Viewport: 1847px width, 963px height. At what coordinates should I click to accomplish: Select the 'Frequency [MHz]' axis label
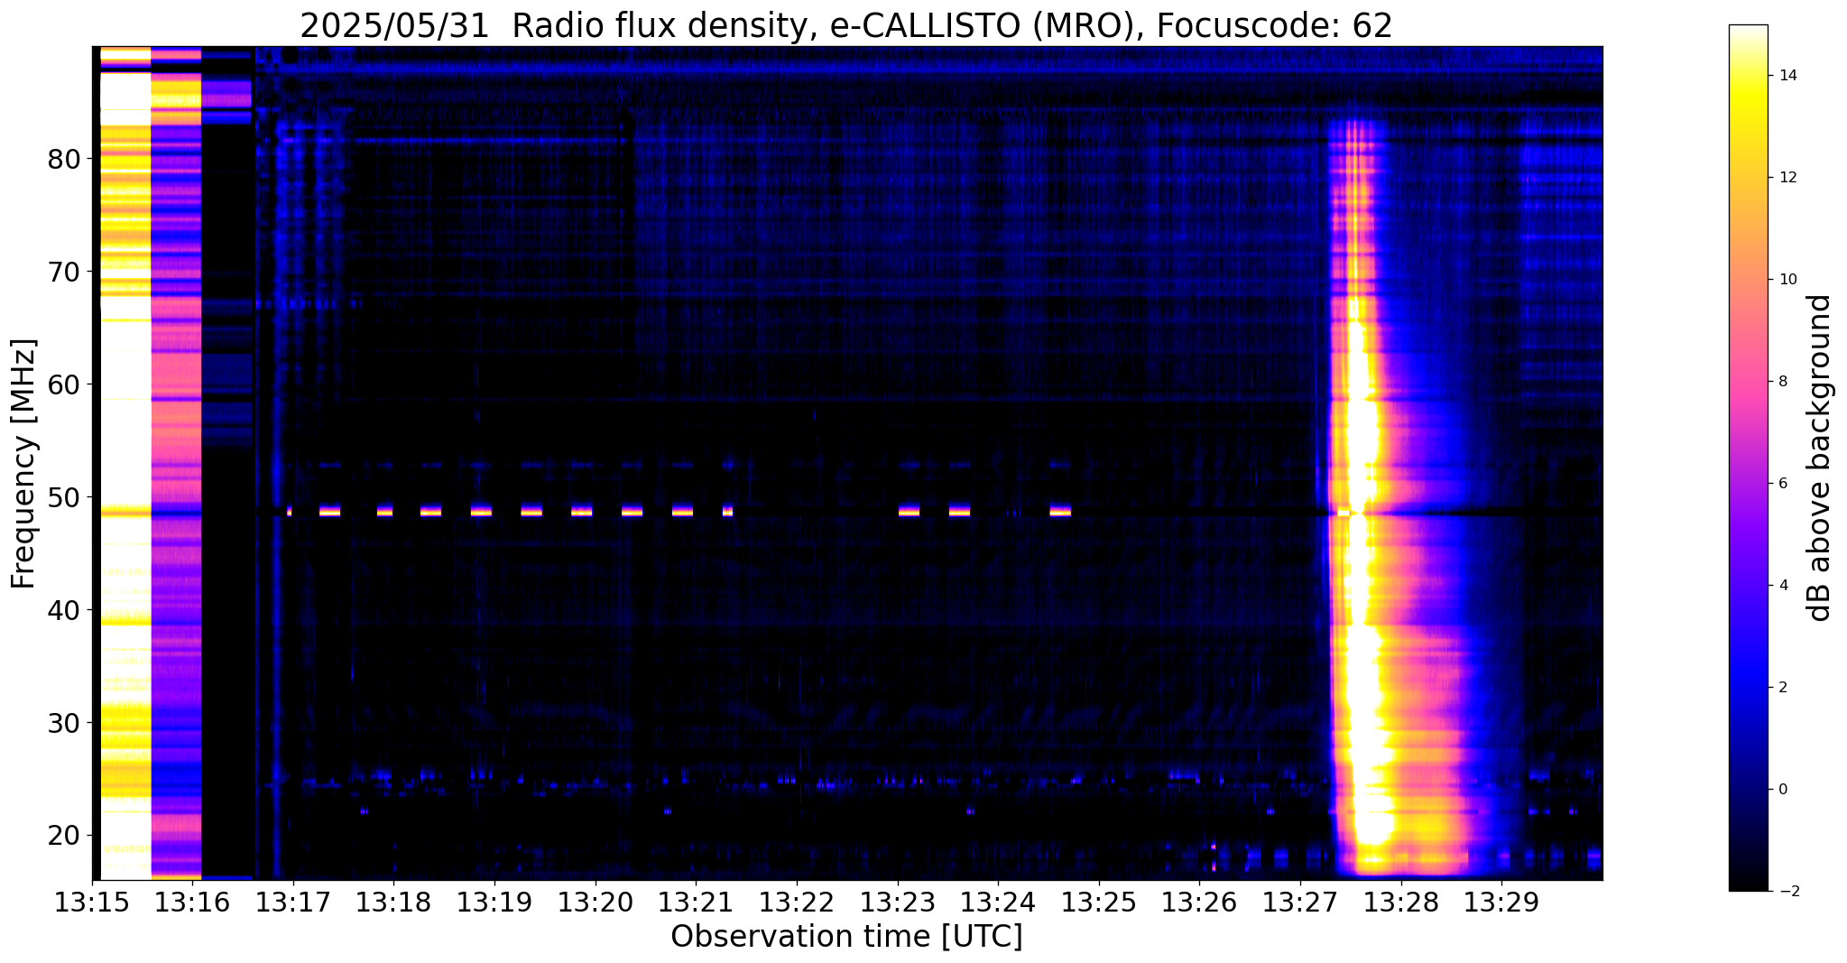point(24,464)
